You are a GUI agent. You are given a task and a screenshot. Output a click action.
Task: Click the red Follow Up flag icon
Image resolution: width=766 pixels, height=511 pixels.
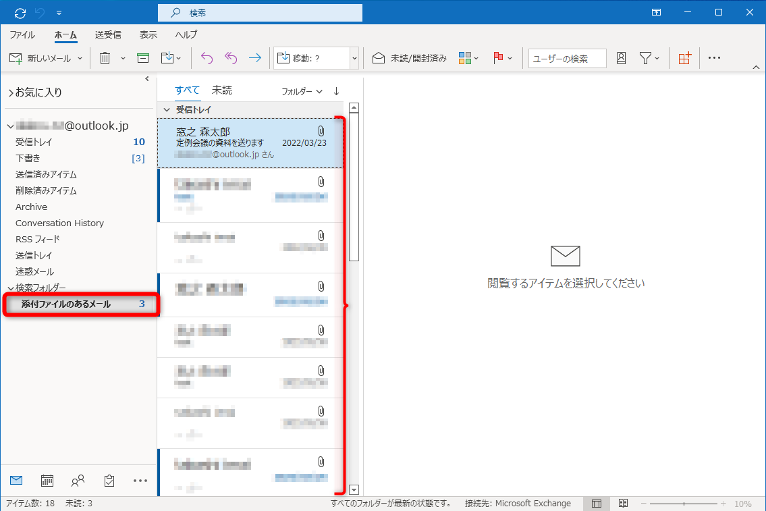498,58
